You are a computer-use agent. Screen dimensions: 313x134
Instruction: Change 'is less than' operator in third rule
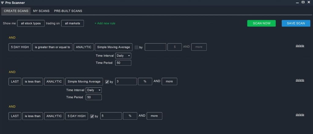[x=33, y=116]
